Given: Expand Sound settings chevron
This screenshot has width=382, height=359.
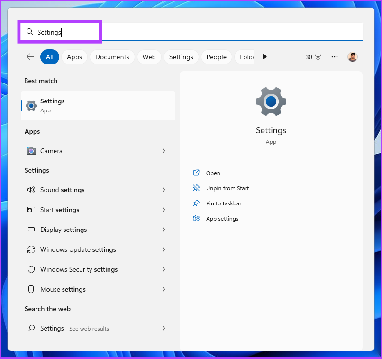Looking at the screenshot, I should pos(164,190).
